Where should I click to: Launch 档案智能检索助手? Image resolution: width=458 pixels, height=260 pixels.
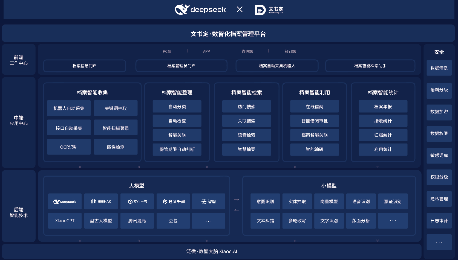click(370, 66)
